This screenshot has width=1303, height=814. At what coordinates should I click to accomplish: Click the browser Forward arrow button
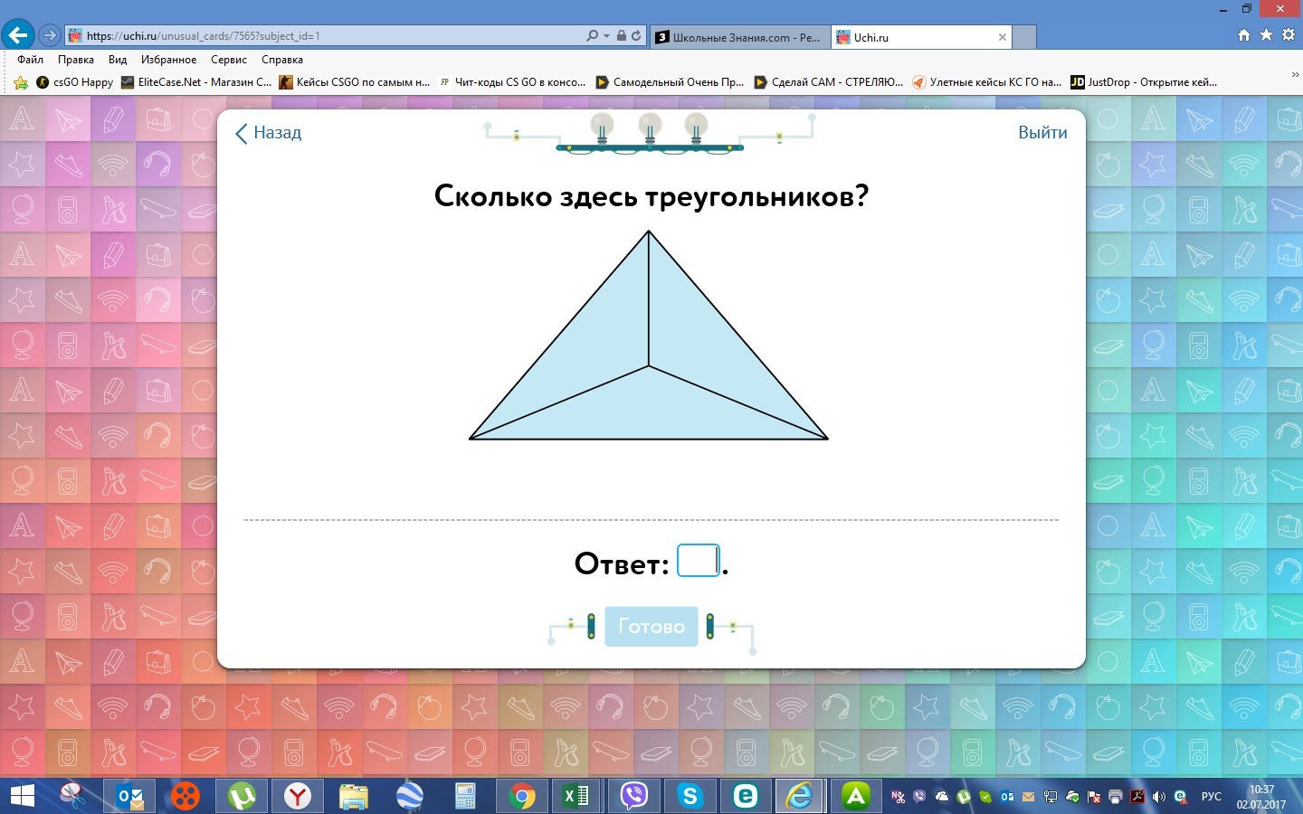(x=50, y=36)
